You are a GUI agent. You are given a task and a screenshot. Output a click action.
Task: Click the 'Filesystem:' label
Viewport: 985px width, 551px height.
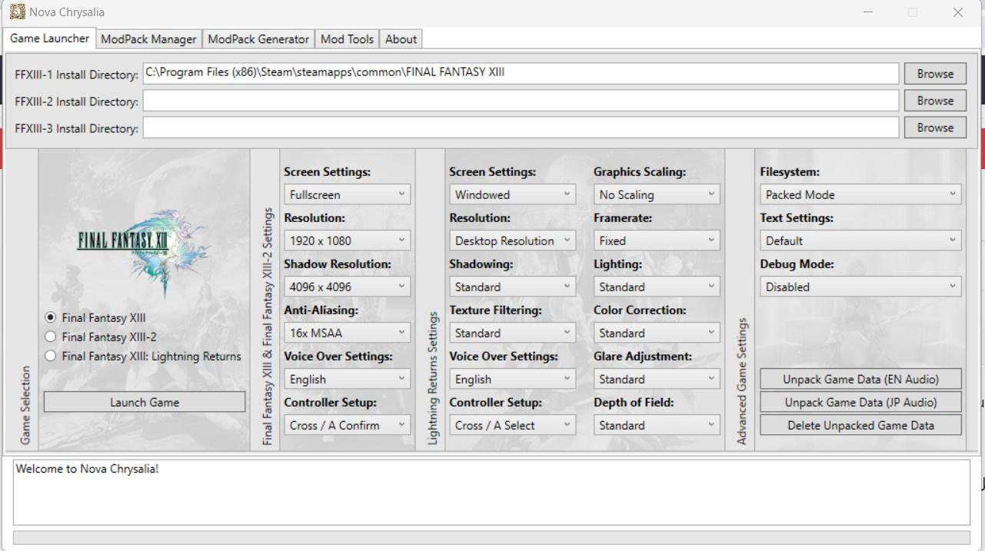click(x=790, y=171)
